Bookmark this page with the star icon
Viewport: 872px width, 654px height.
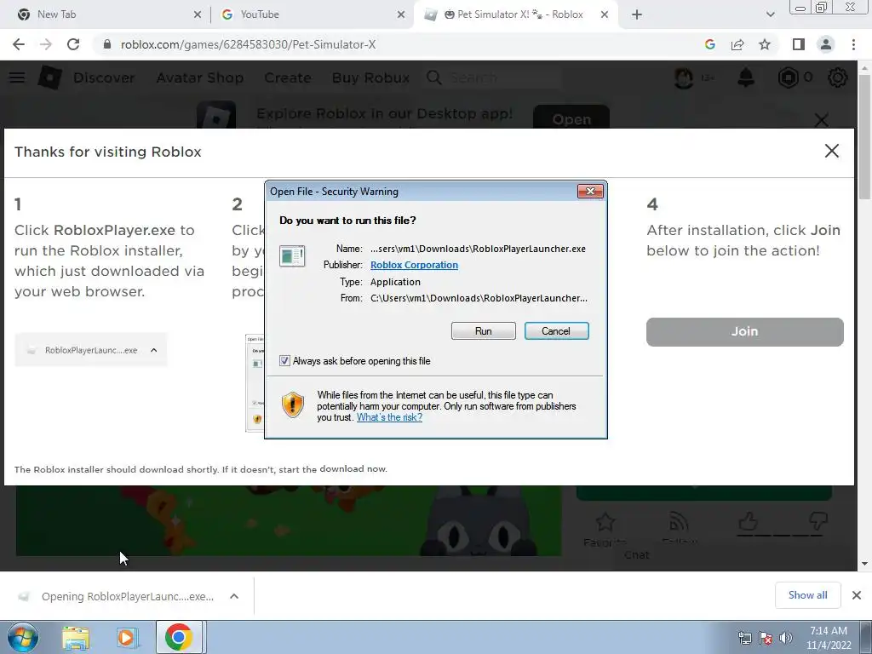765,44
